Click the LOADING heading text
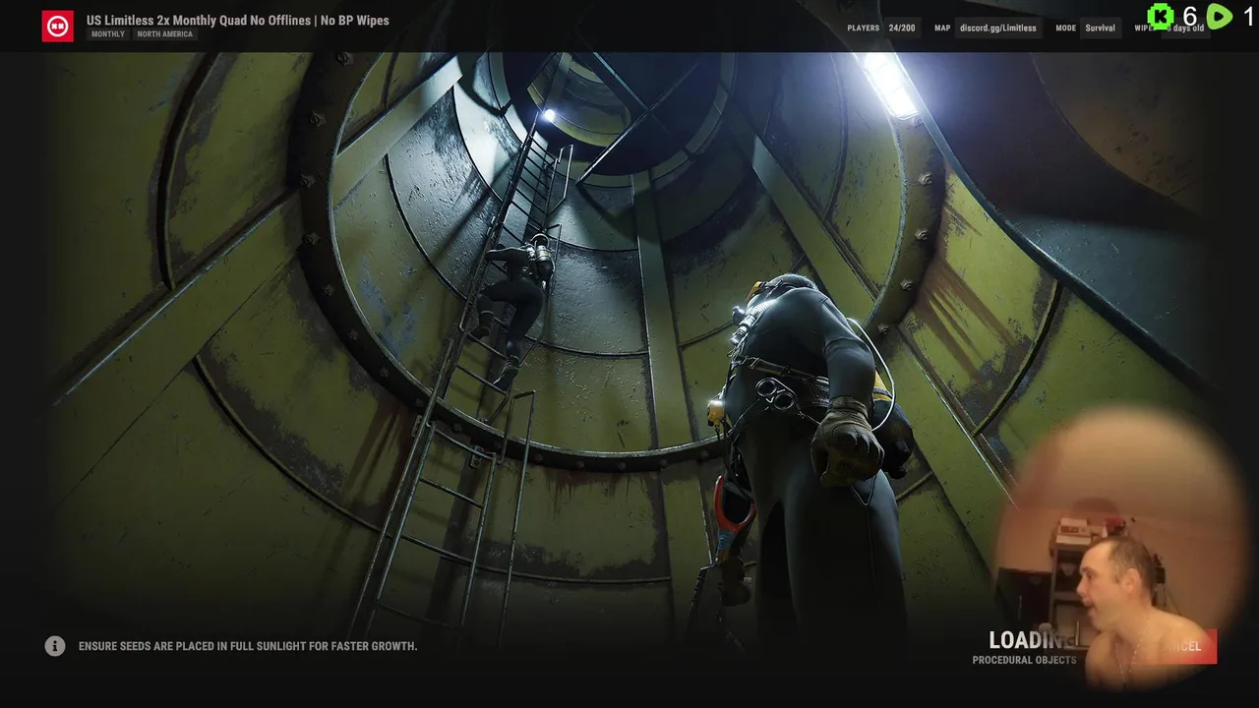Screen dimensions: 1259x708 pyautogui.click(x=1032, y=640)
